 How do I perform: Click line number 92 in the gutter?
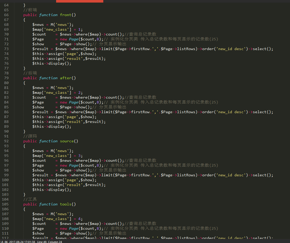[6, 141]
